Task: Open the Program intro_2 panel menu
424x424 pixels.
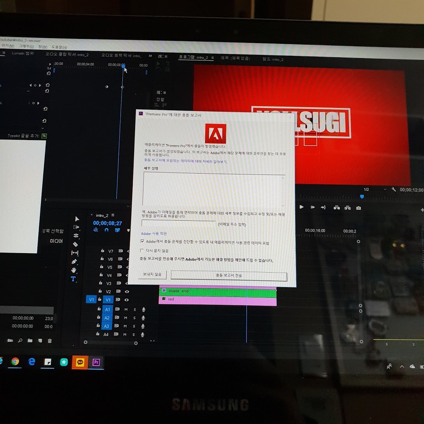Action: click(x=213, y=58)
